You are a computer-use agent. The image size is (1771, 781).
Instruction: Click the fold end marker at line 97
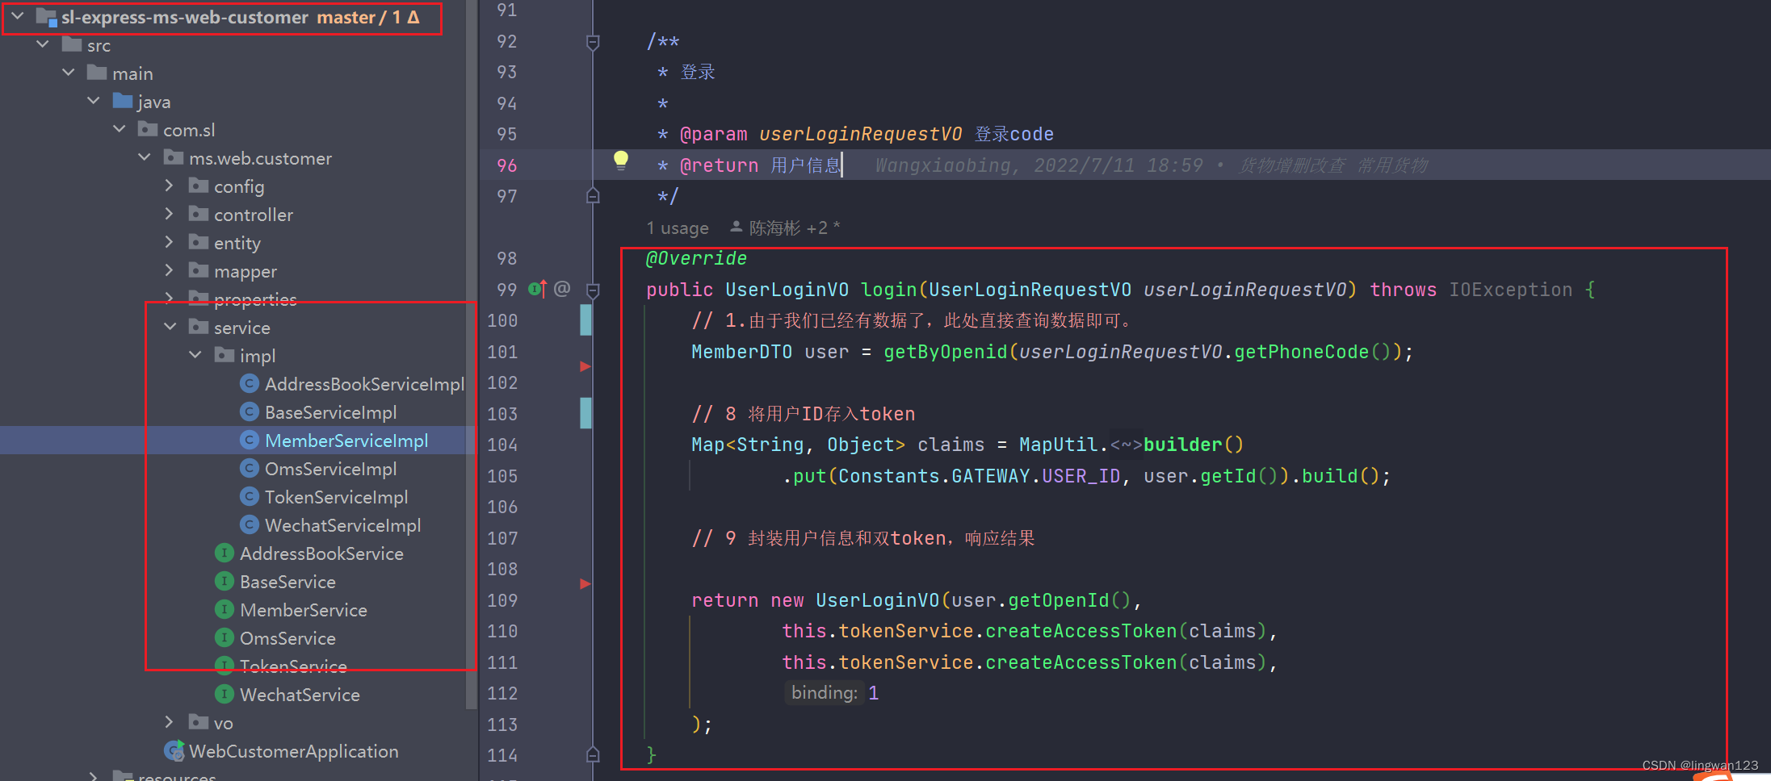pyautogui.click(x=593, y=195)
